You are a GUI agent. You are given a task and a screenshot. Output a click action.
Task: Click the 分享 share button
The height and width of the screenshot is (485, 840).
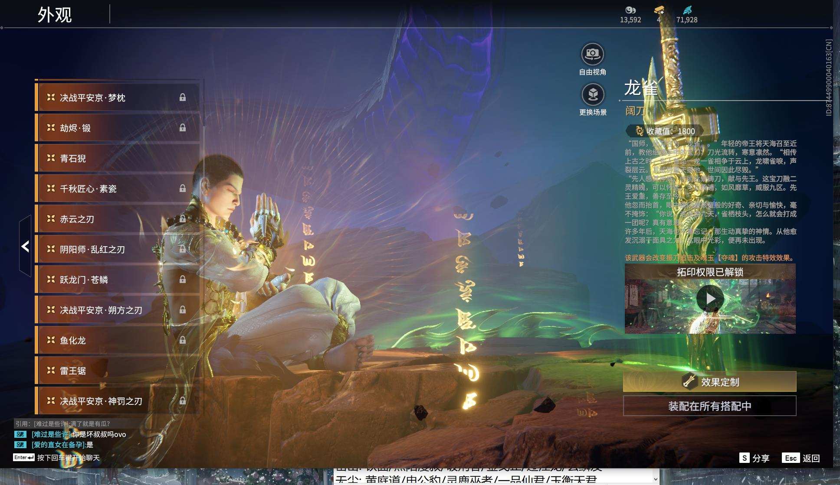coord(755,458)
